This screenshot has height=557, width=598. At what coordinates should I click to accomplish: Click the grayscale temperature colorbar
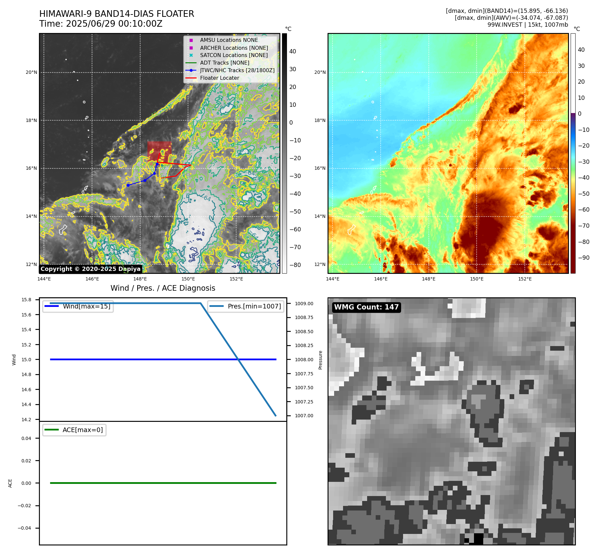click(x=284, y=153)
